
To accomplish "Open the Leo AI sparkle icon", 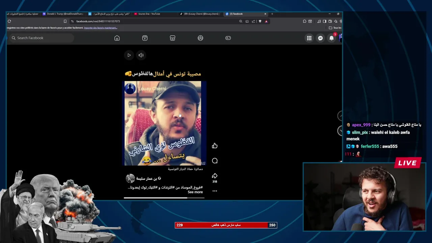I will click(x=335, y=21).
